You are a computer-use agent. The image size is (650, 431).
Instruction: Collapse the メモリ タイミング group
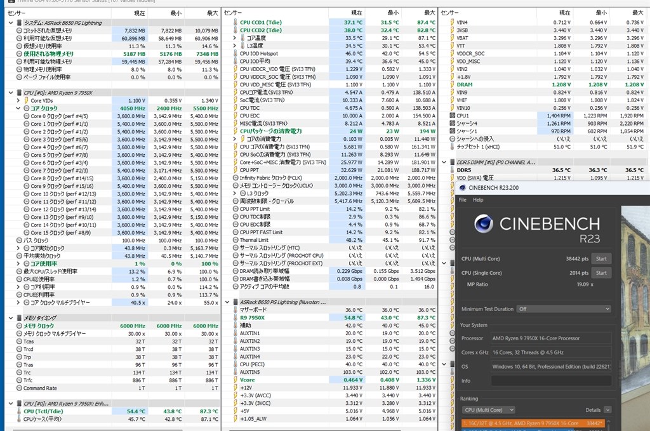(x=11, y=318)
